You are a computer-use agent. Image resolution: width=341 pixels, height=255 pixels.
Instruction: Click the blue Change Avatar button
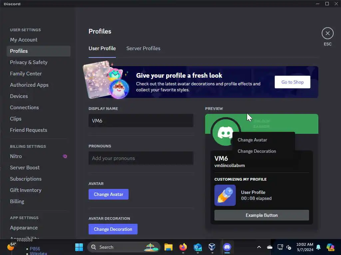click(x=109, y=194)
